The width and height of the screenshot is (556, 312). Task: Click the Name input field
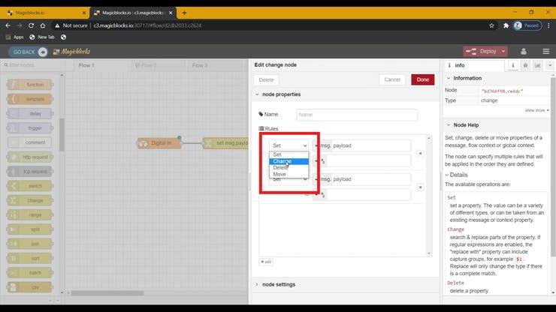pyautogui.click(x=356, y=115)
